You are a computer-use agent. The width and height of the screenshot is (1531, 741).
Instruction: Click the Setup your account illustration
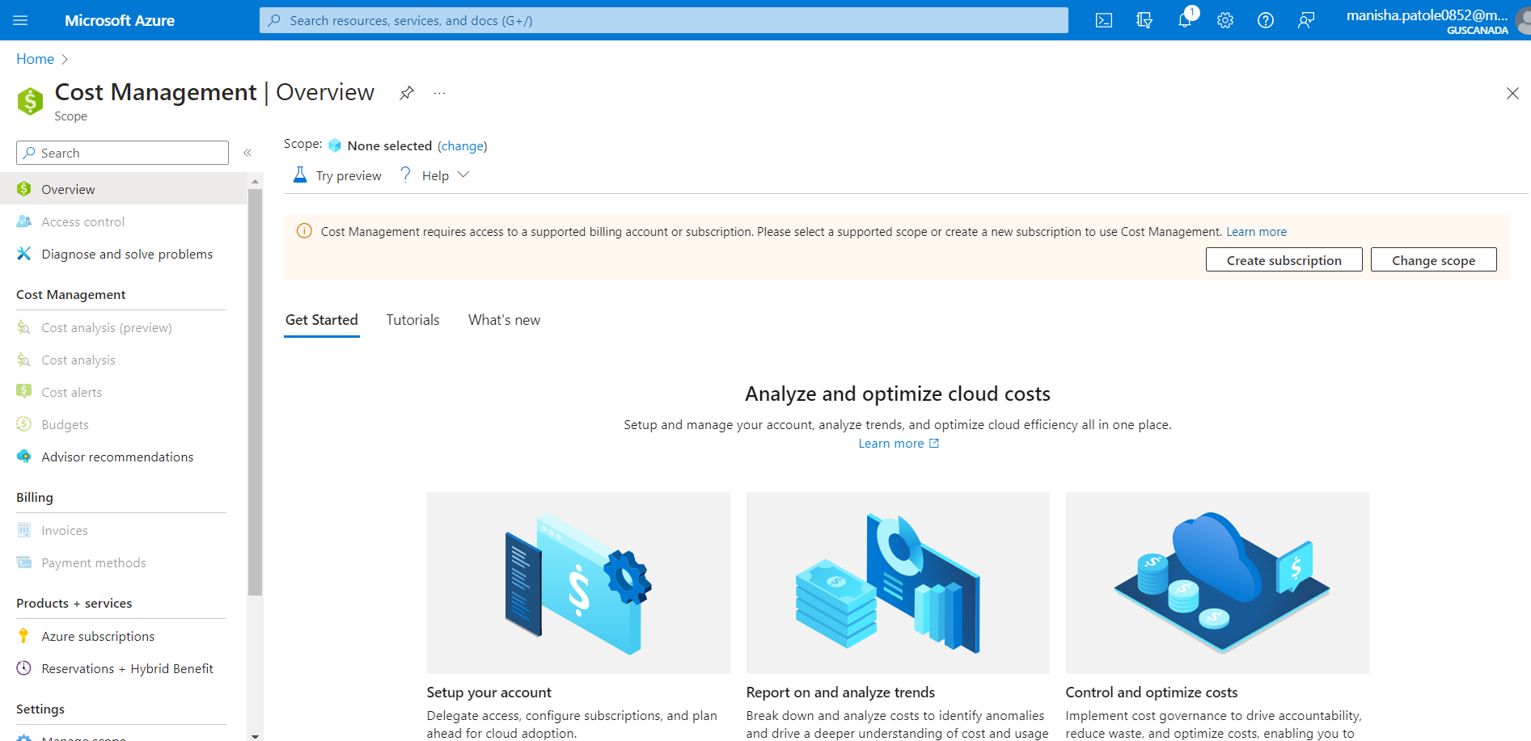point(578,583)
